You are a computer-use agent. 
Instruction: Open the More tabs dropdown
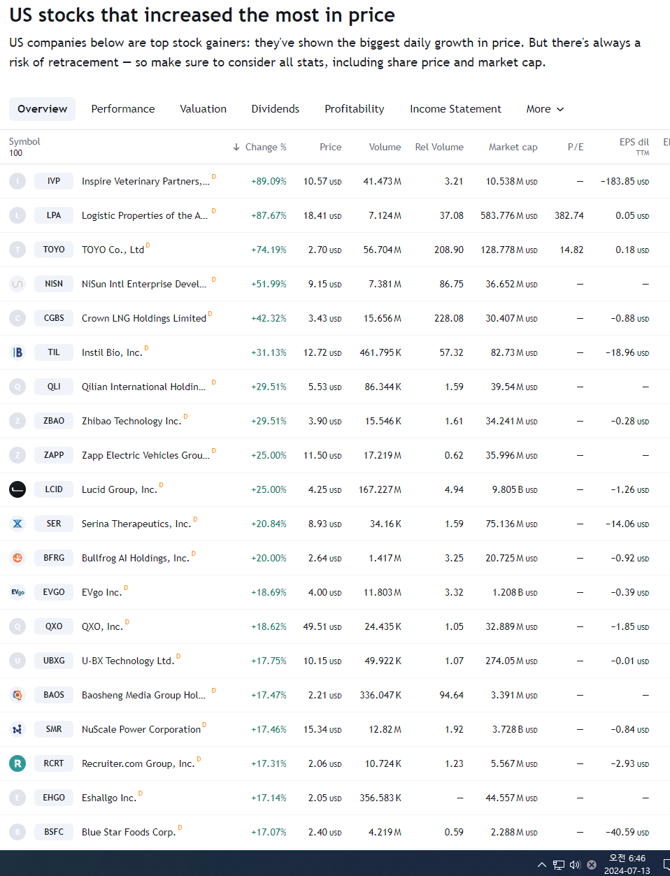[545, 109]
